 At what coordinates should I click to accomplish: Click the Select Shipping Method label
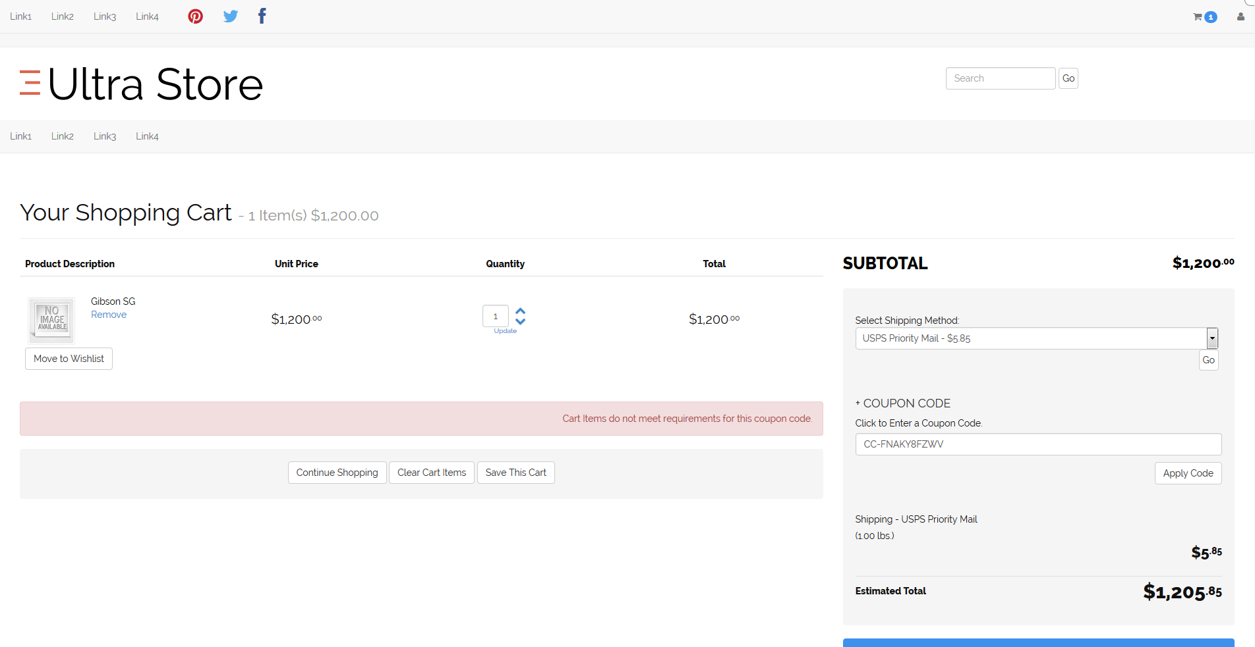point(907,321)
